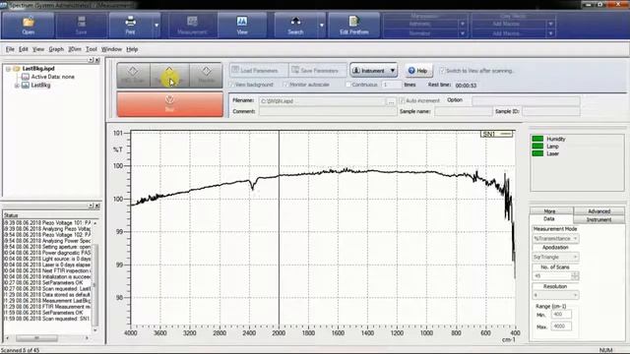The height and width of the screenshot is (354, 630).
Task: Open the Edit menu
Action: click(x=24, y=49)
